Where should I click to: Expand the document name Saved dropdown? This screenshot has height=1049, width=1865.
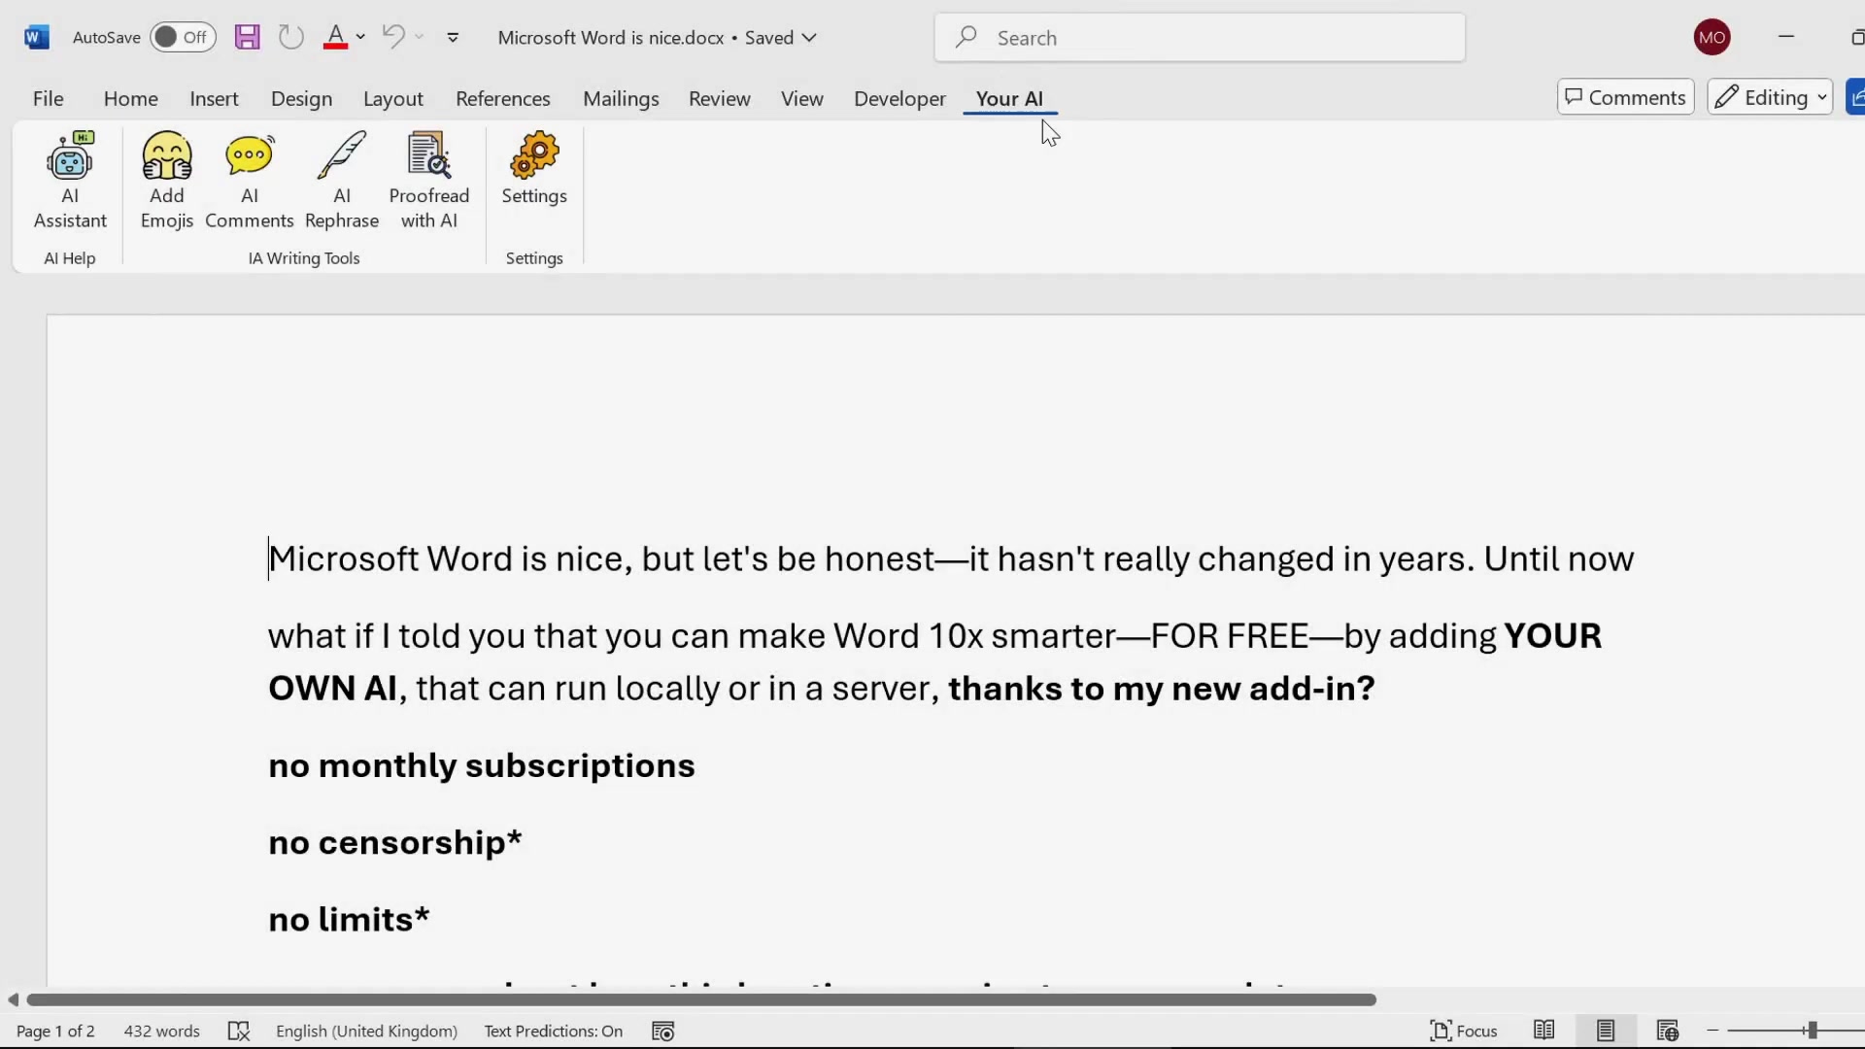pos(809,37)
